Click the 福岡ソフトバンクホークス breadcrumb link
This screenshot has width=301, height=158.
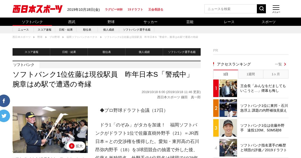click(82, 37)
